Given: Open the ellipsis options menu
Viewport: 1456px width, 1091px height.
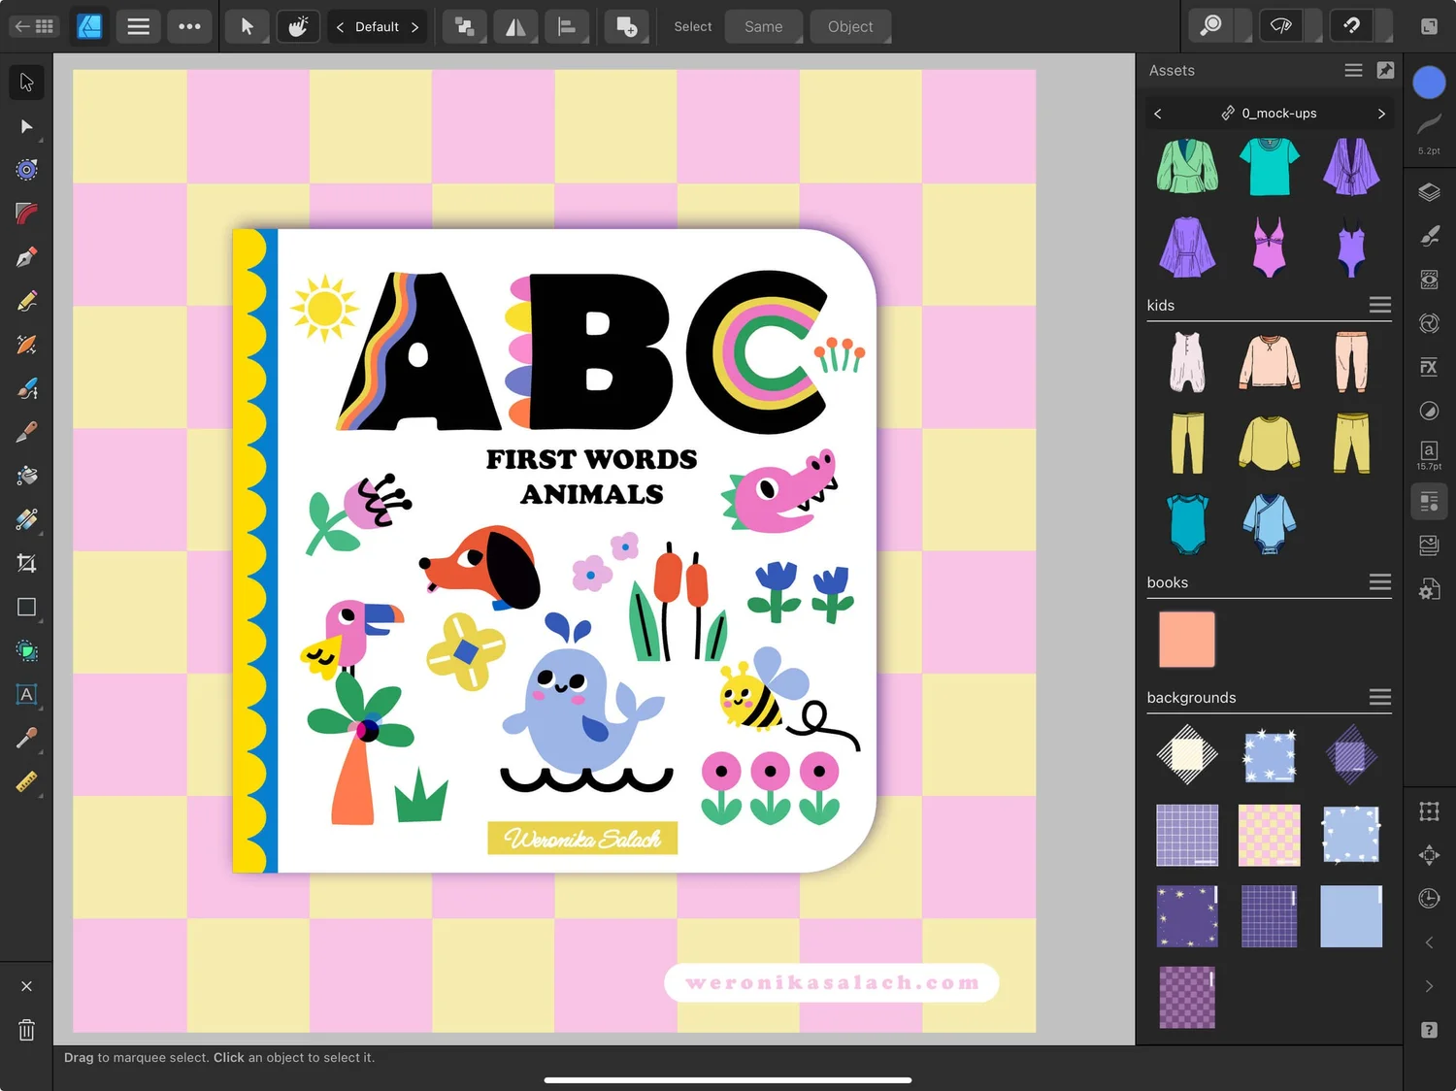Looking at the screenshot, I should click(x=189, y=26).
